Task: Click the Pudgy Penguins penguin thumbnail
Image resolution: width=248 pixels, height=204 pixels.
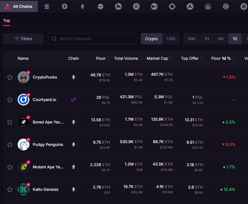Action: [24, 145]
